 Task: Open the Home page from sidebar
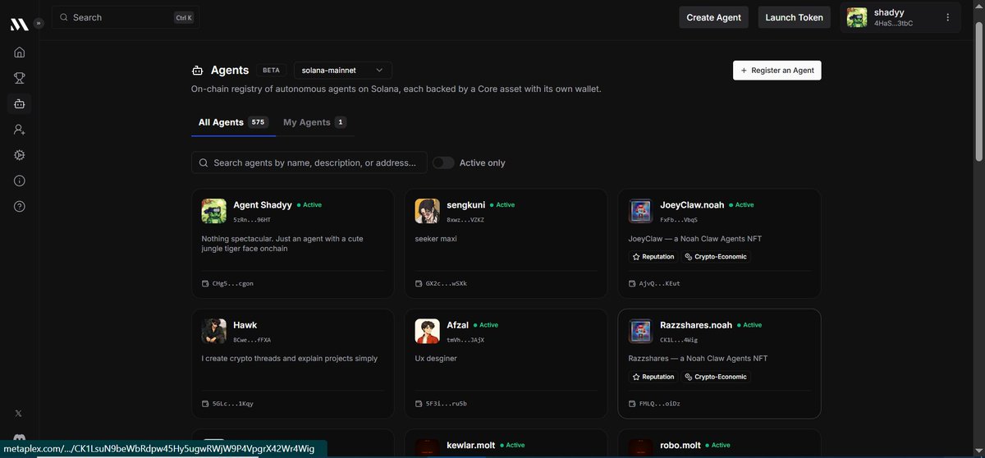pyautogui.click(x=20, y=53)
